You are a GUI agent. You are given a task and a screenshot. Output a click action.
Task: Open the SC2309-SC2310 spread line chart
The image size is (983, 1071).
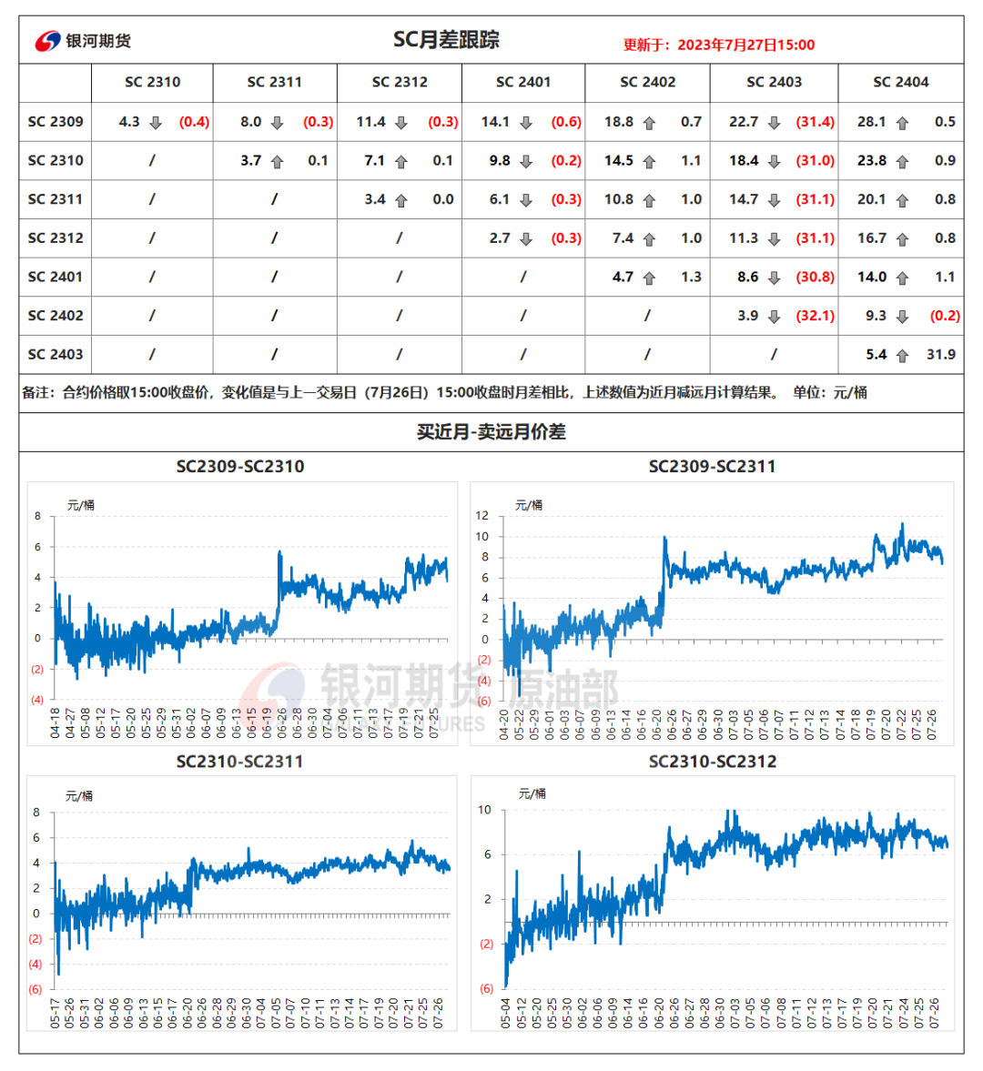point(242,613)
